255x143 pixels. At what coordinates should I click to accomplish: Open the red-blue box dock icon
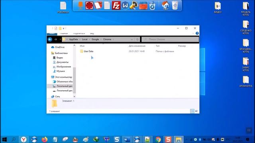(143, 5)
